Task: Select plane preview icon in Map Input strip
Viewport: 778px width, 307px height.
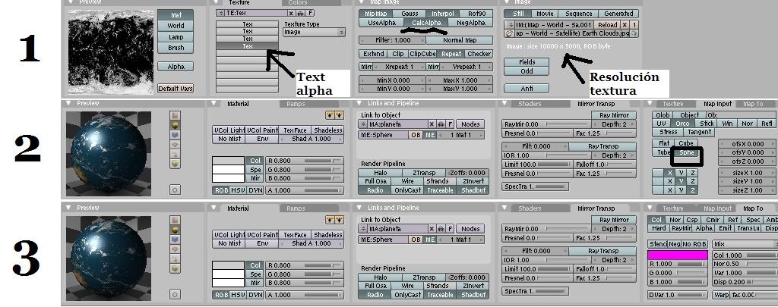Action: pyautogui.click(x=176, y=115)
